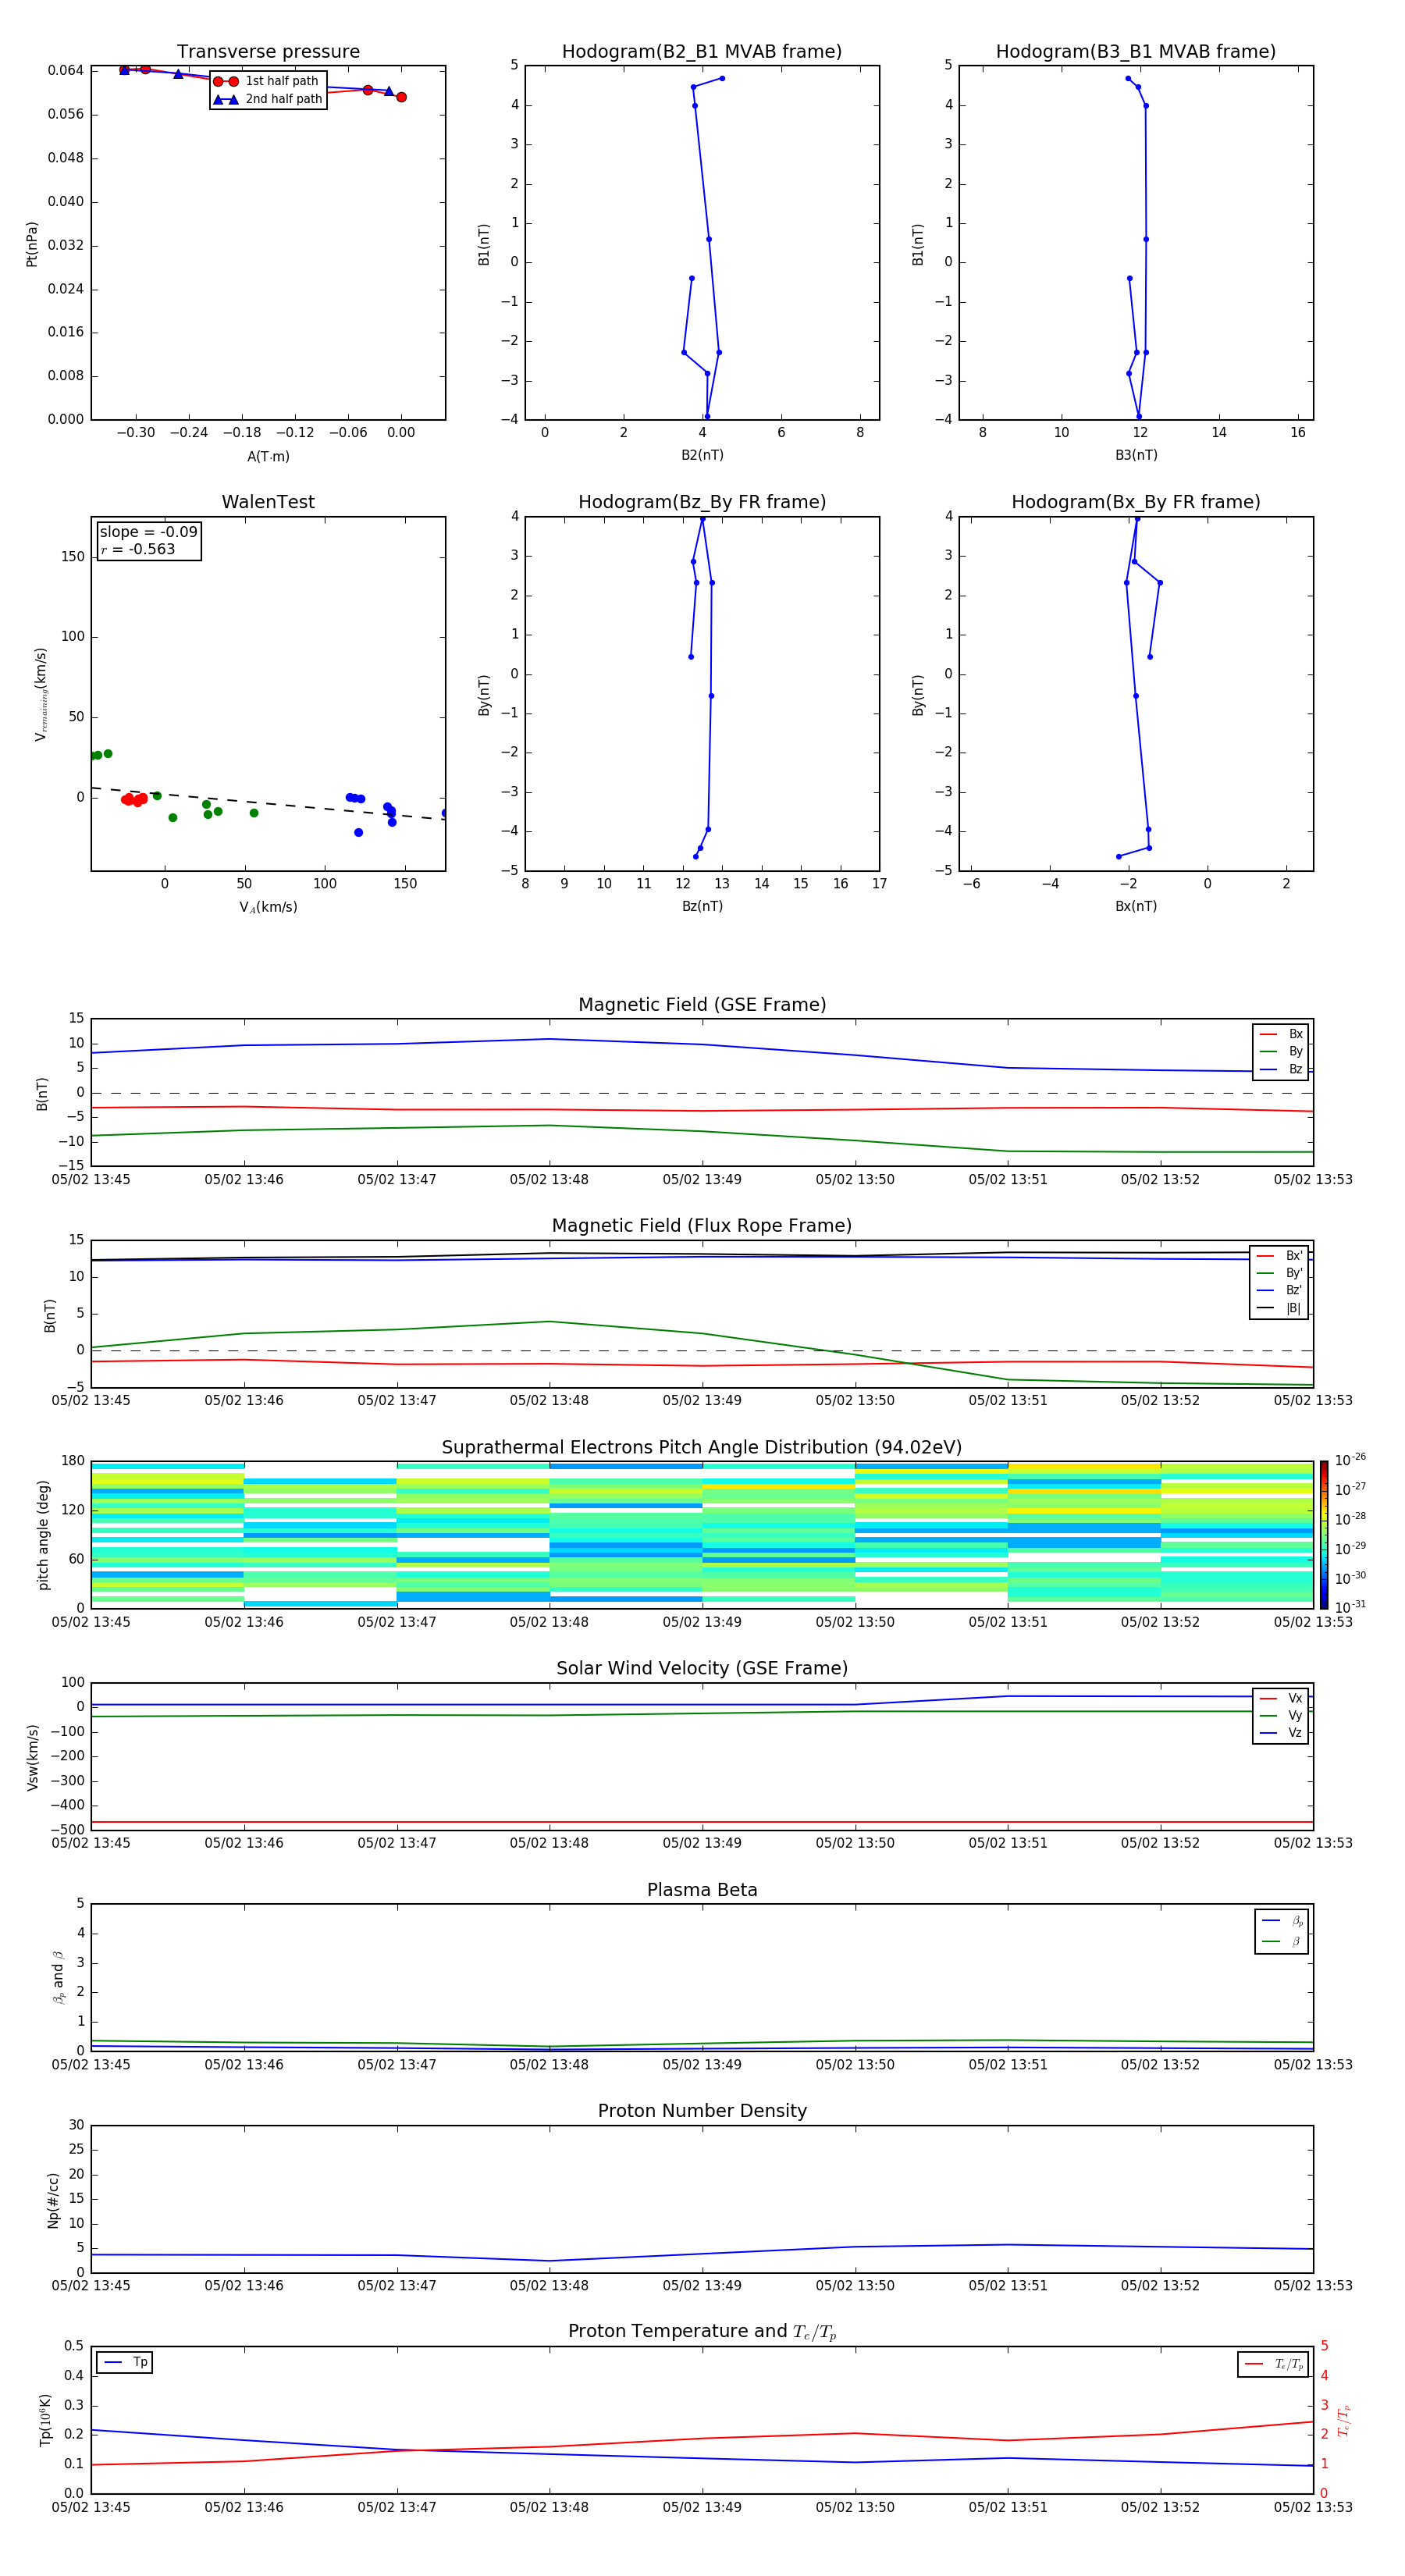
Task: Click the dashed fit line in WalenTest plot
Action: (268, 803)
